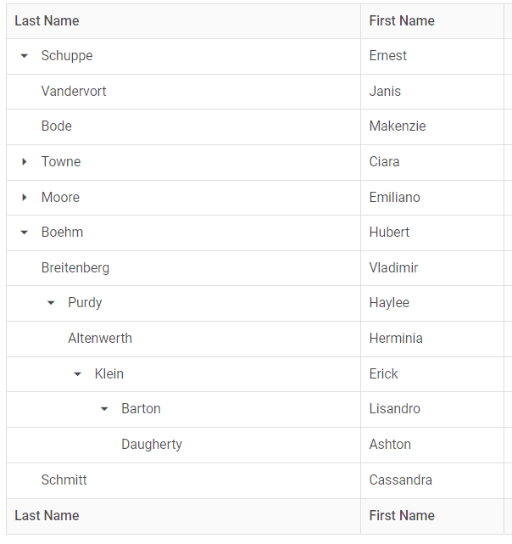Collapse the Boehm tree row
Viewport: 512px width, 544px height.
(x=25, y=233)
